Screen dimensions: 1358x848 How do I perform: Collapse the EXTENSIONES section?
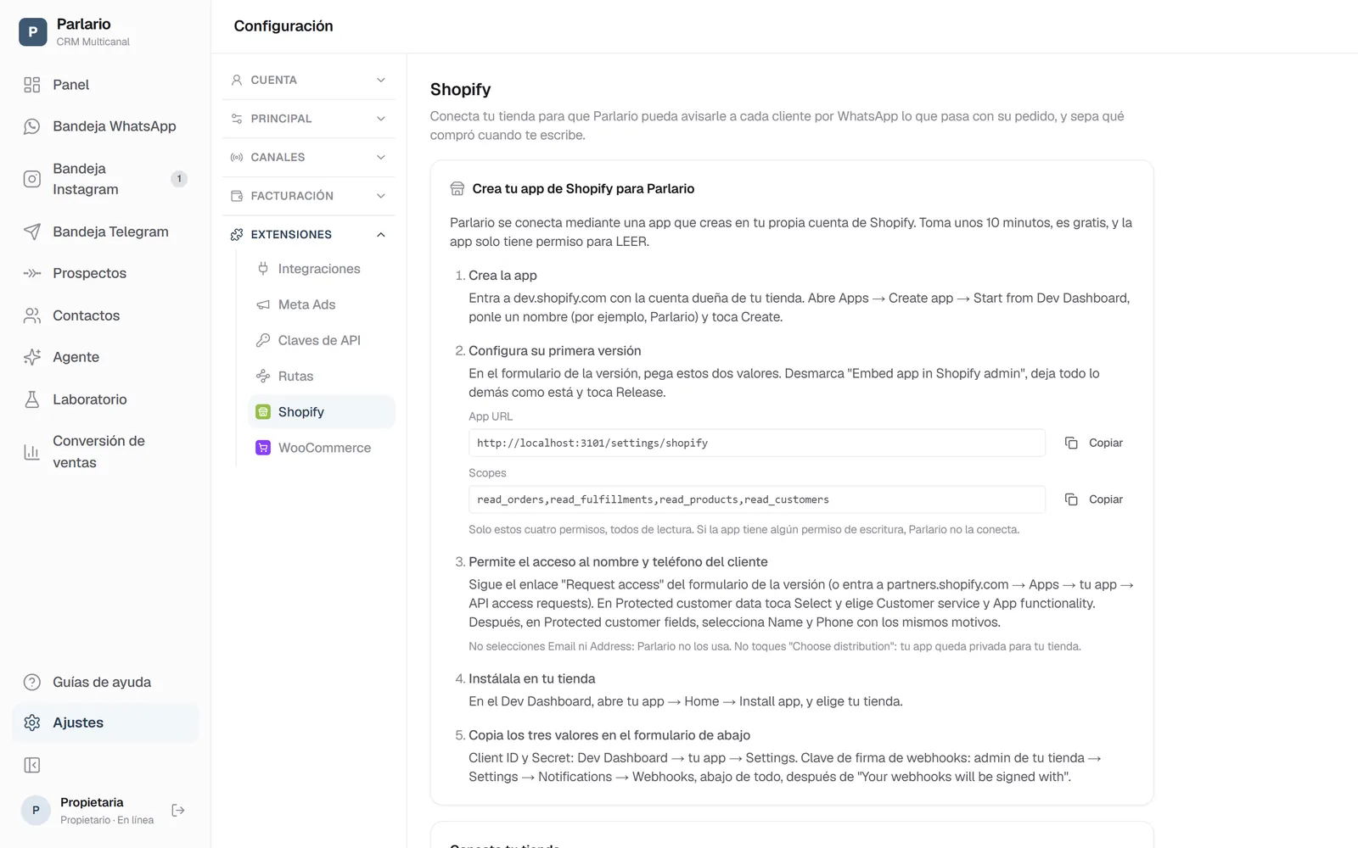[309, 234]
